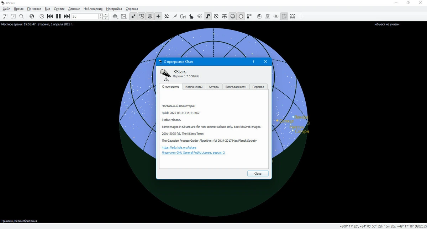
Task: Open the set time clock icon
Action: (x=42, y=16)
